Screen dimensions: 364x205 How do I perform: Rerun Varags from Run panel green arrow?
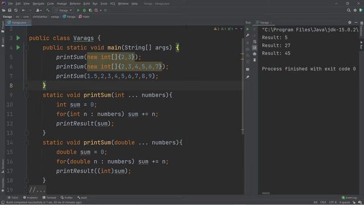pos(248,29)
